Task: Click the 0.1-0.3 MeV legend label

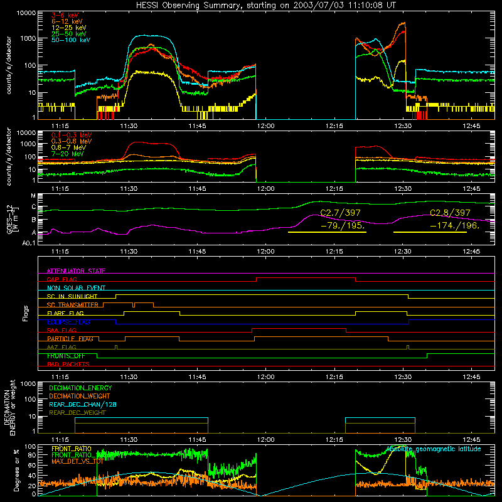Action: point(72,135)
